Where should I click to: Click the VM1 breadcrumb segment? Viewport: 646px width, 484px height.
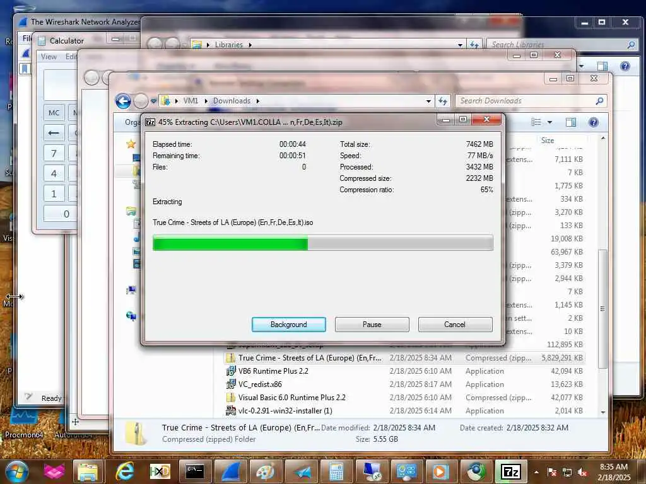191,101
